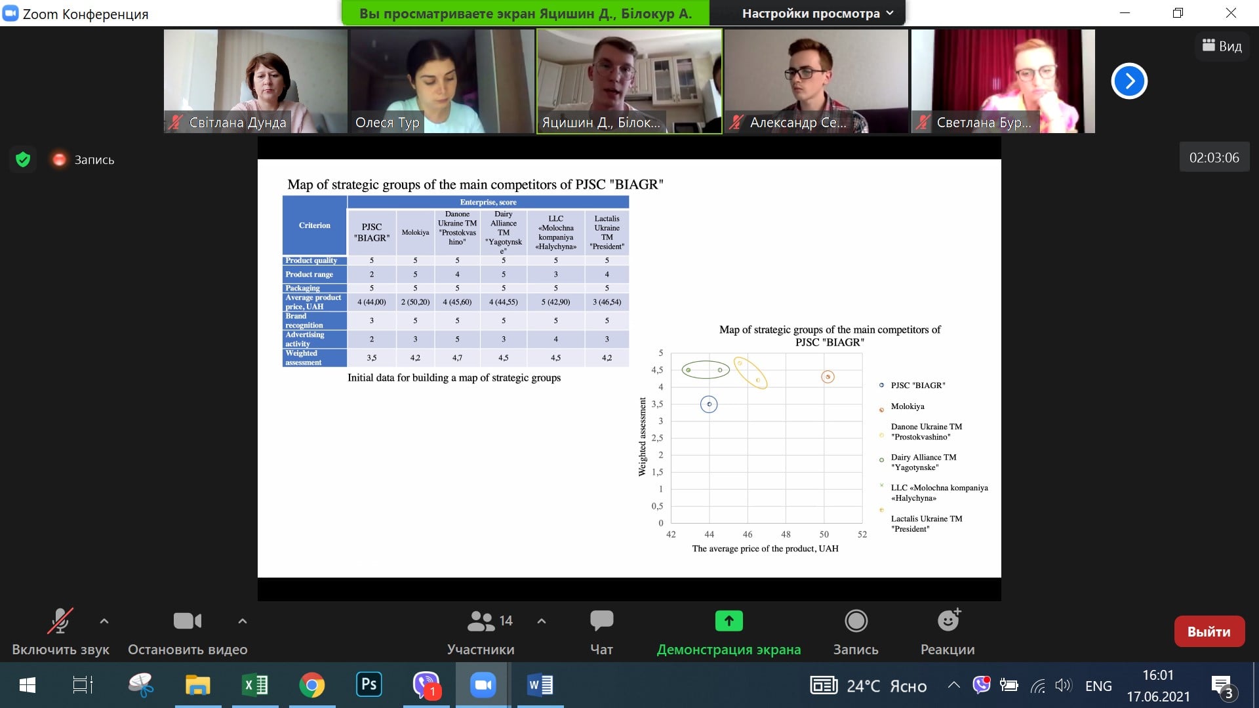Viewport: 1259px width, 708px height.
Task: Click the green Share Screen icon
Action: pos(729,621)
